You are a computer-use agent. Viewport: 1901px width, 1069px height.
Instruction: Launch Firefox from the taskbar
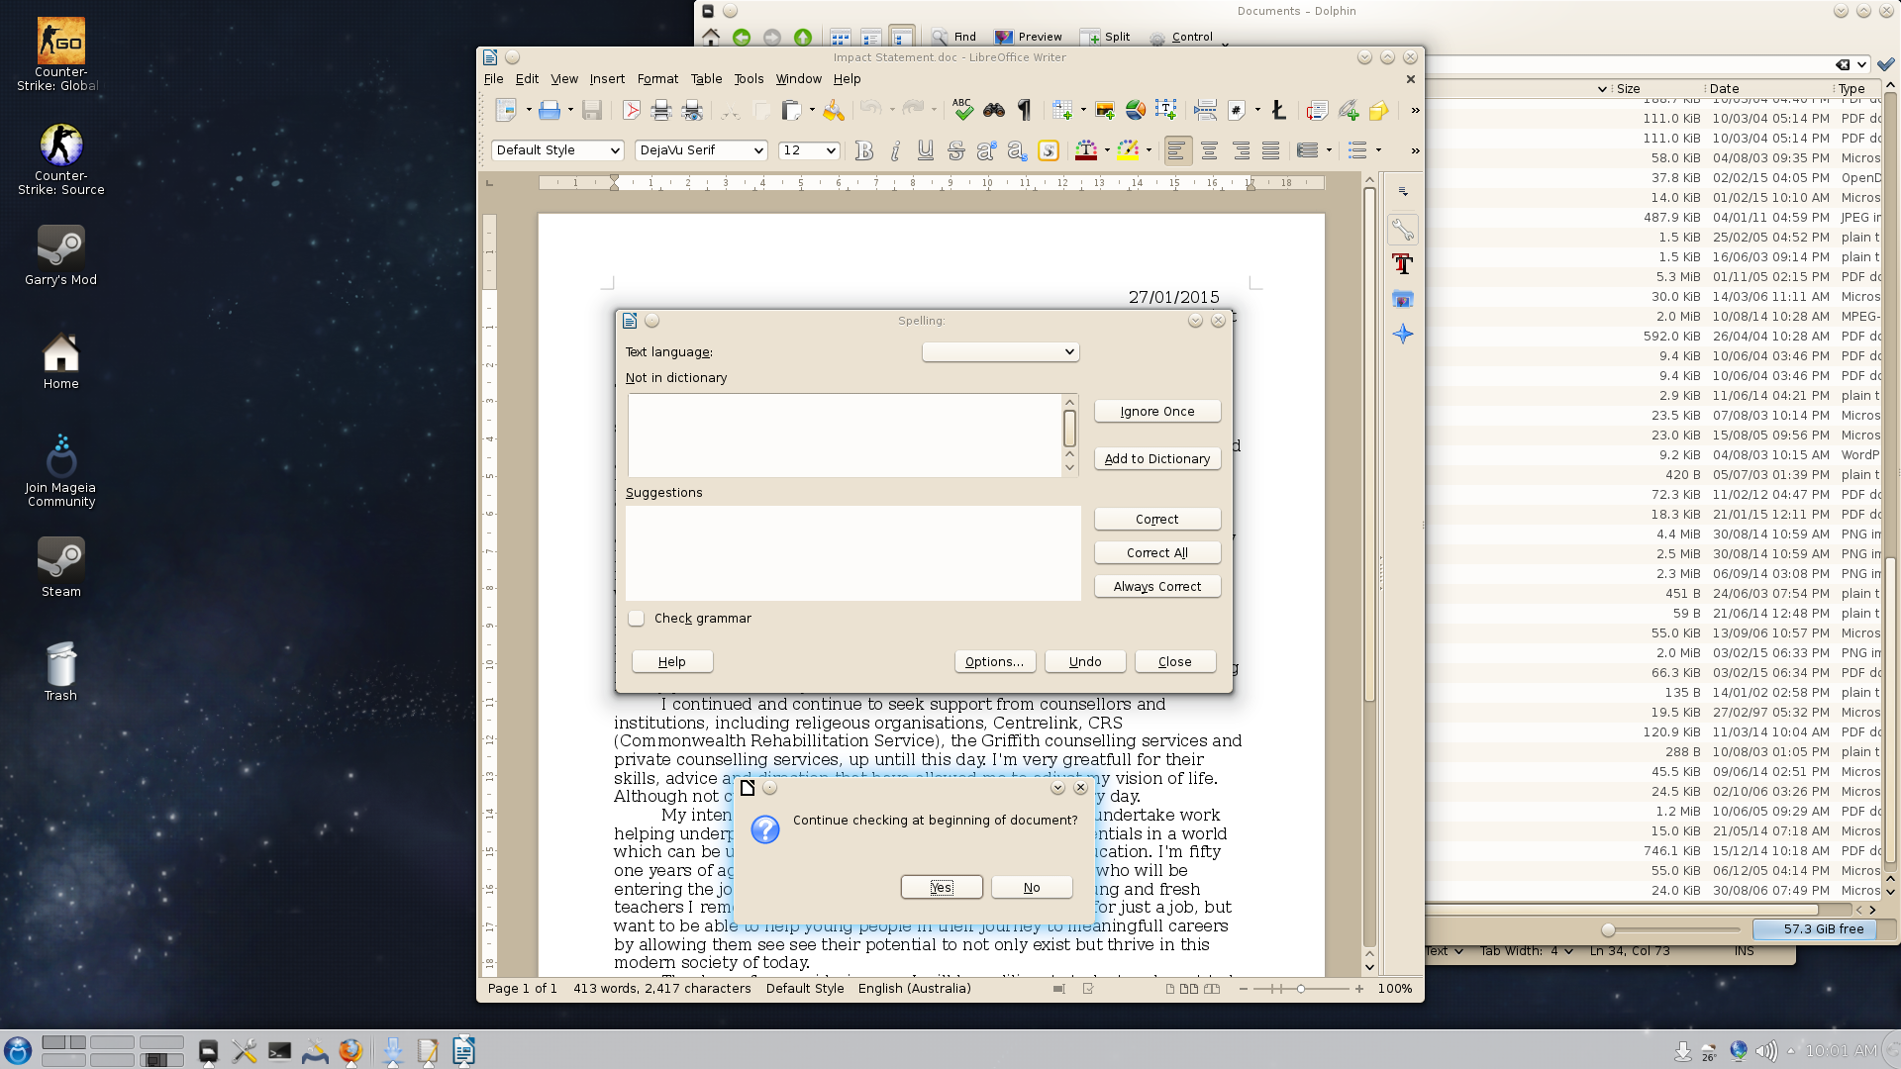tap(350, 1051)
